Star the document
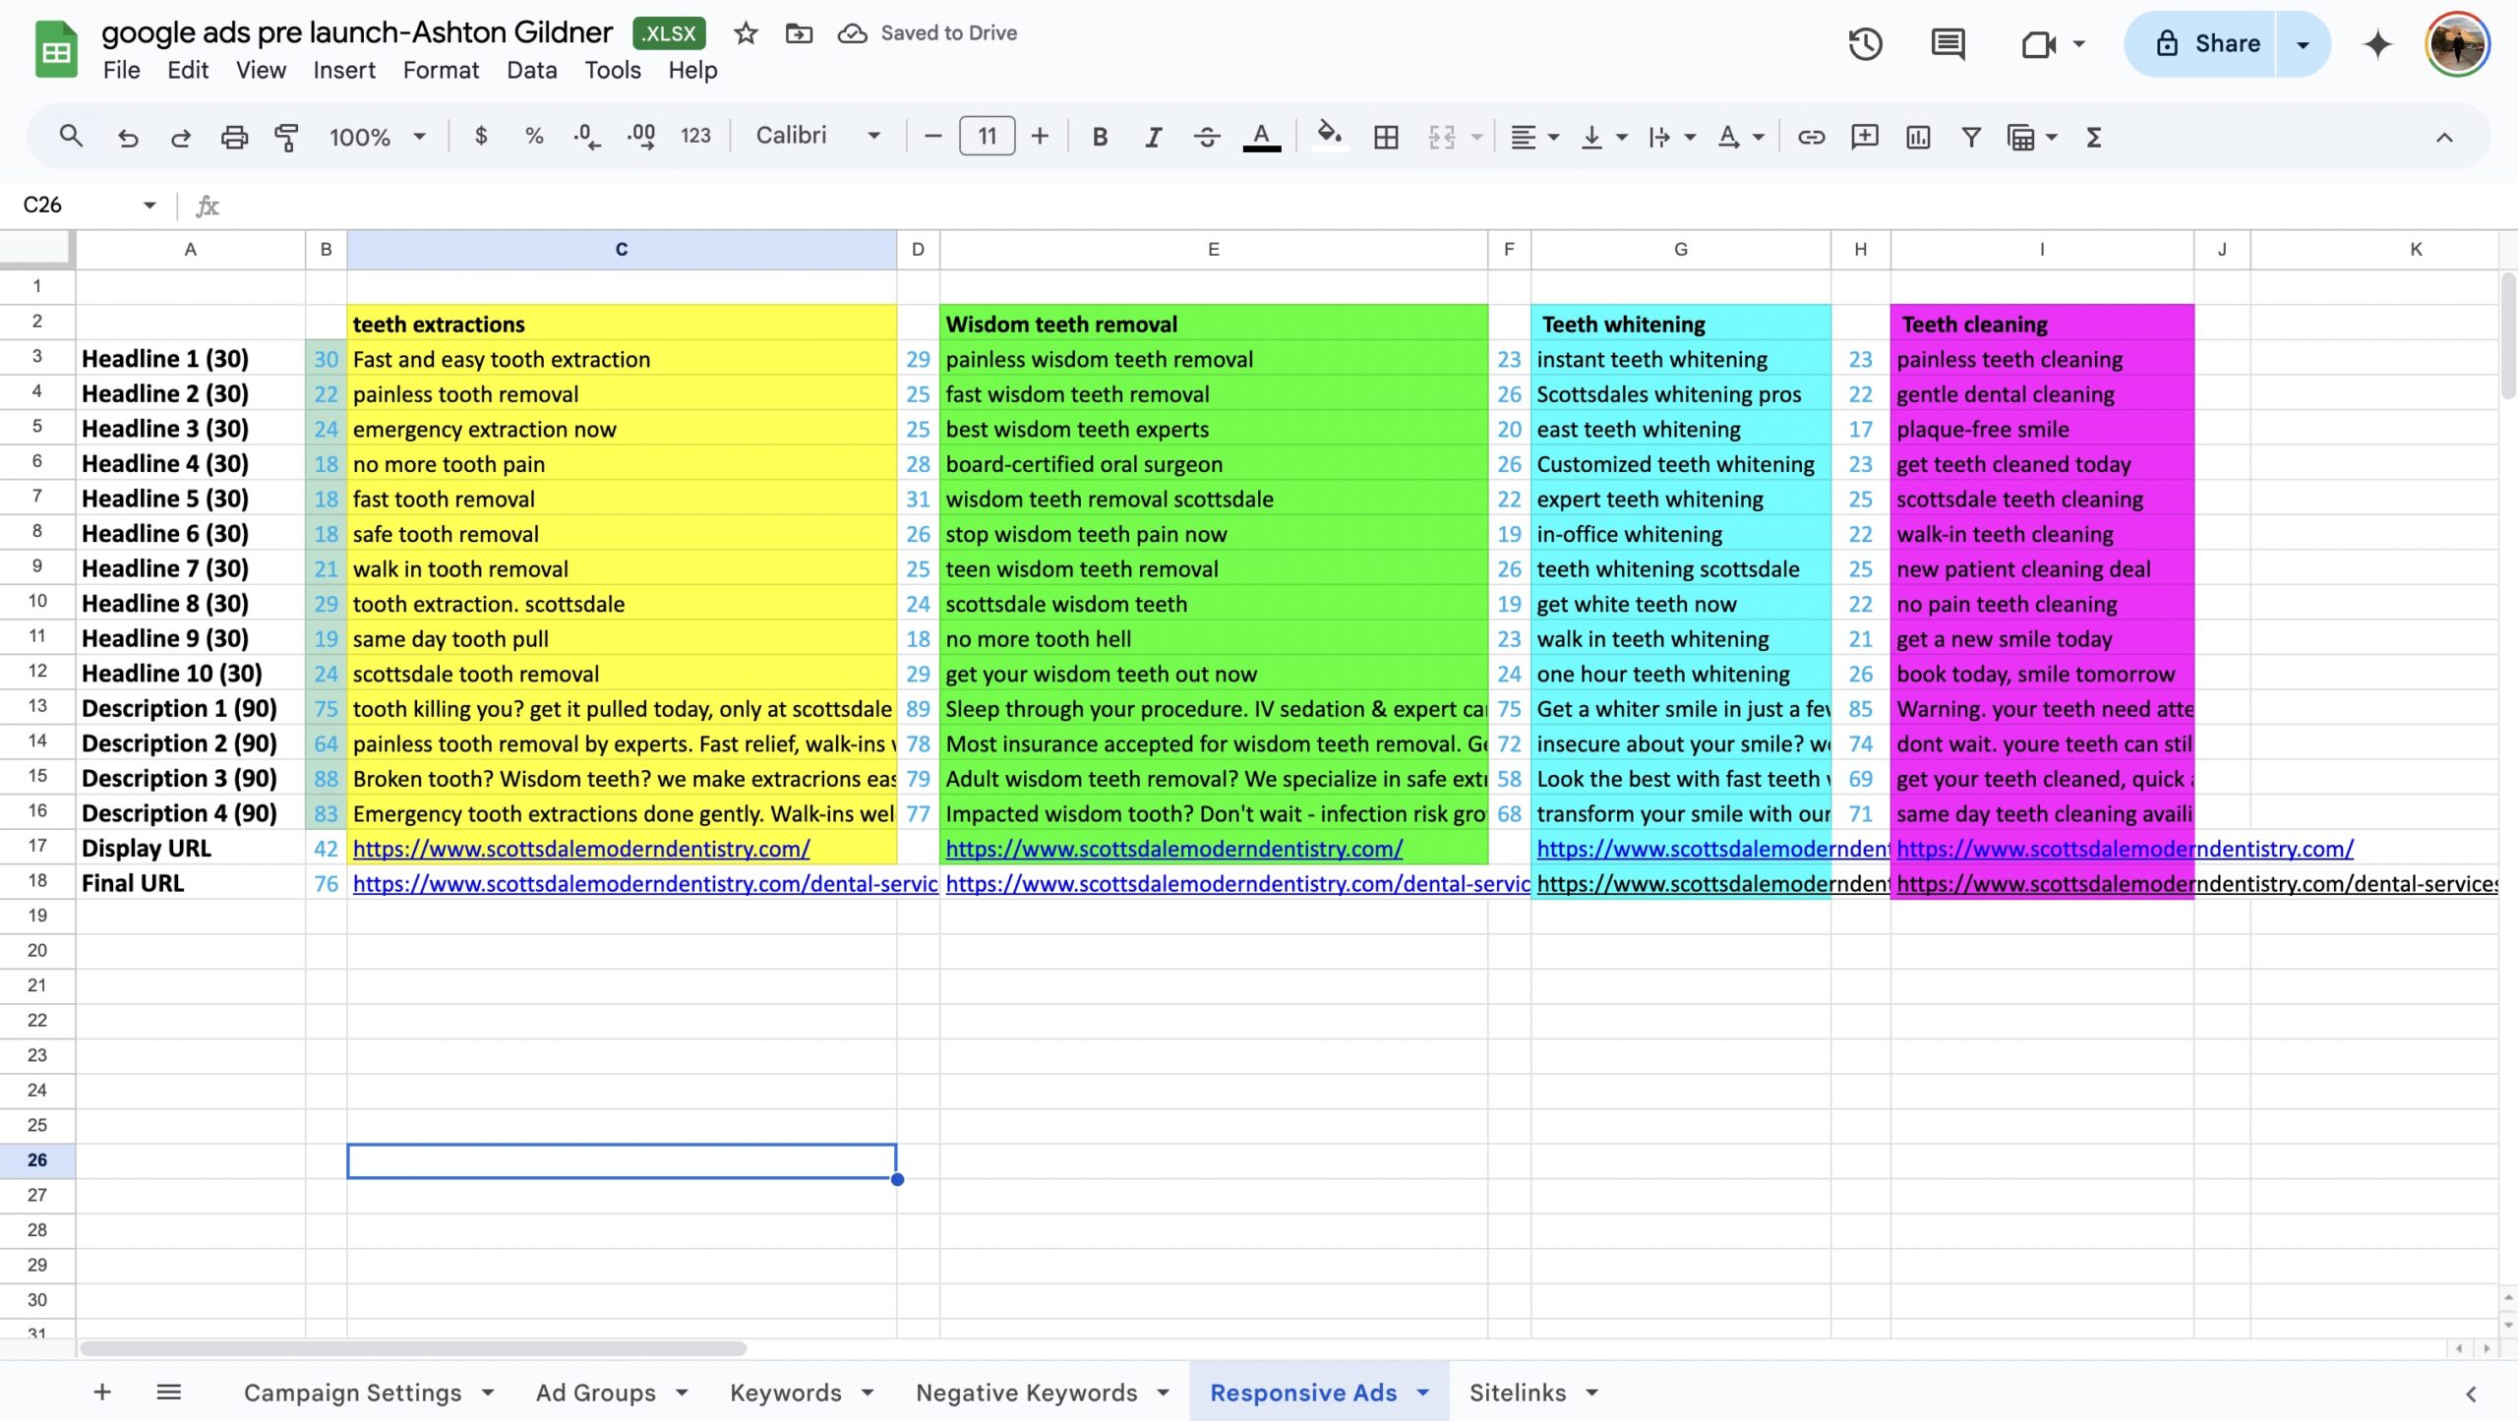The height and width of the screenshot is (1421, 2518). point(746,33)
